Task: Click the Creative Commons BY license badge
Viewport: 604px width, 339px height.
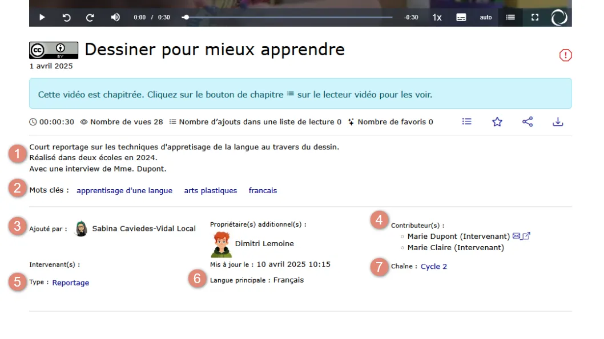Action: click(54, 50)
